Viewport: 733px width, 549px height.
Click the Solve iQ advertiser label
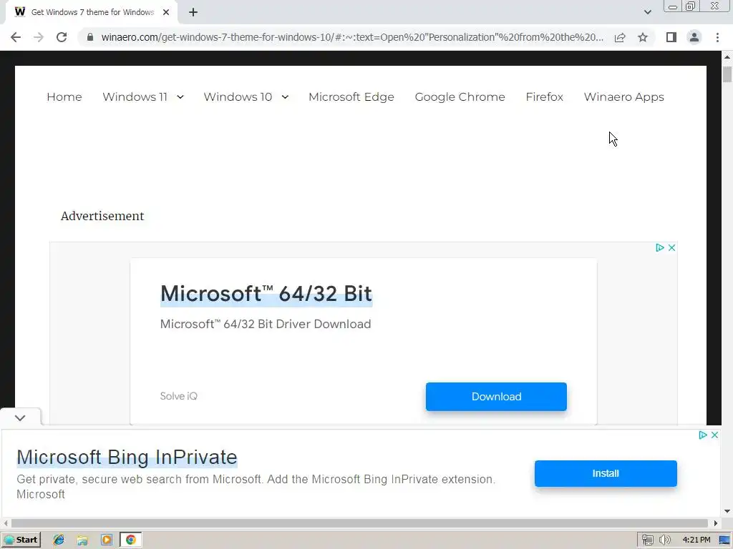[178, 396]
